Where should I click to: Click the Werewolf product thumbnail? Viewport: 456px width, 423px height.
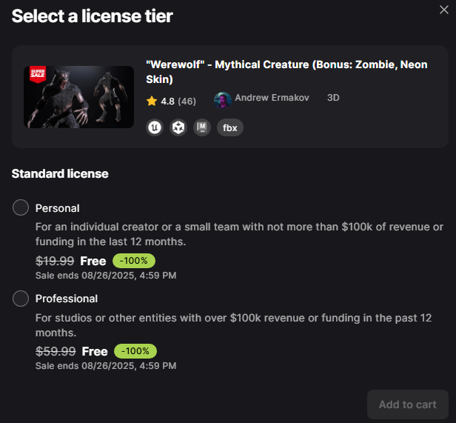79,97
